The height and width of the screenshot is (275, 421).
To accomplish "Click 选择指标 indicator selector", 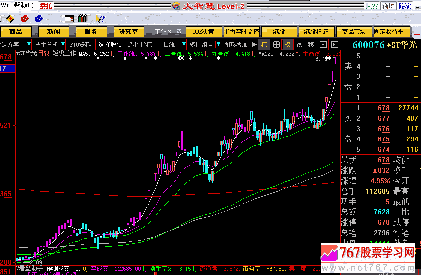I will 140,45.
